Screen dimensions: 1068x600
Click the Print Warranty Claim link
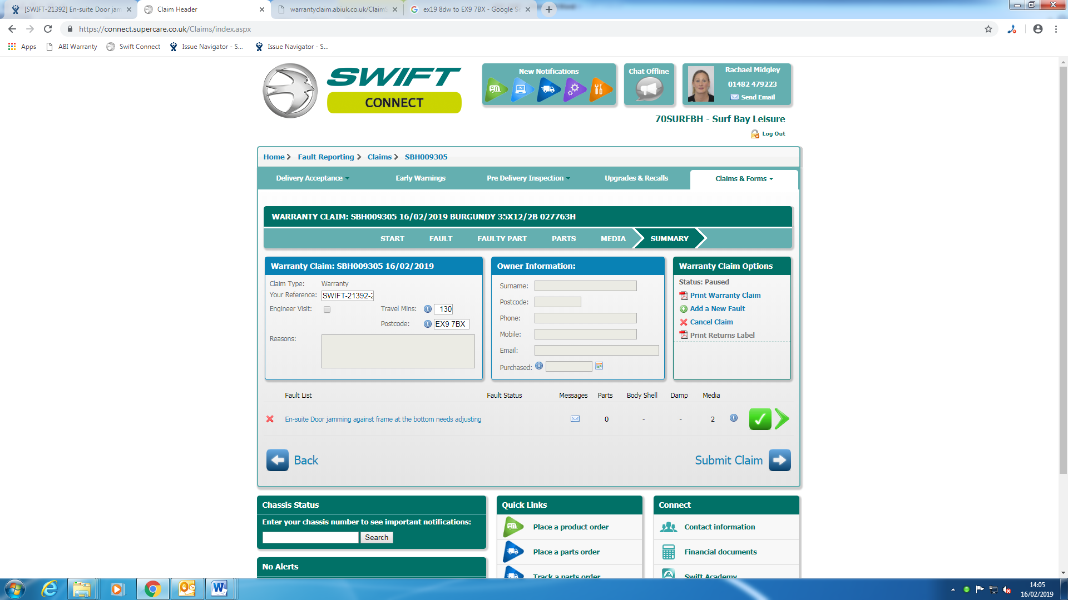(725, 296)
